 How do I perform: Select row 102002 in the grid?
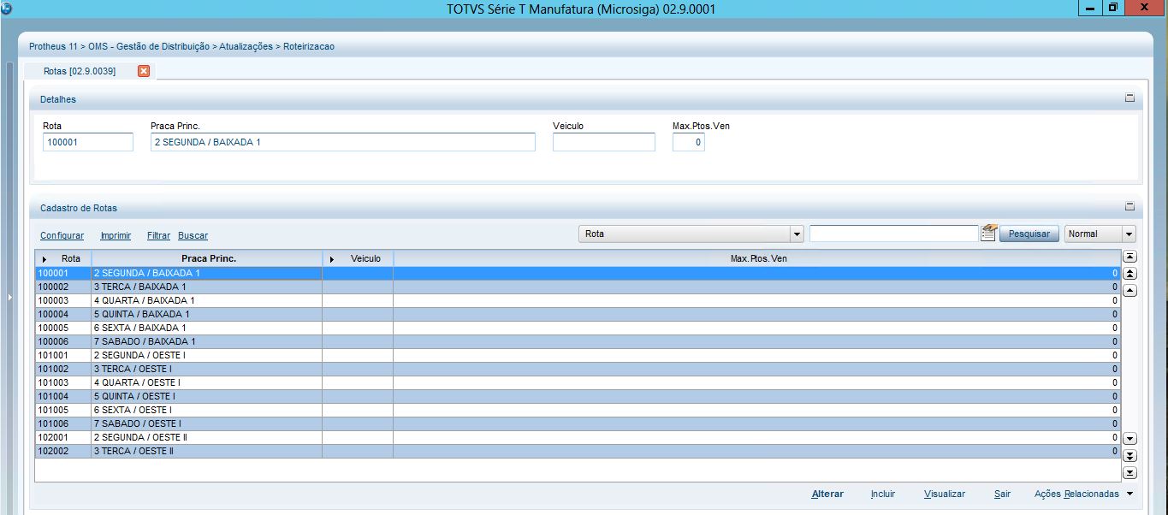pos(578,451)
